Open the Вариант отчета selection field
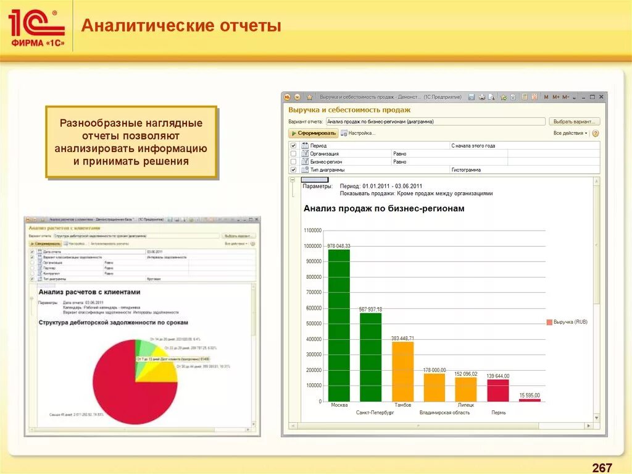The image size is (632, 474). (432, 121)
